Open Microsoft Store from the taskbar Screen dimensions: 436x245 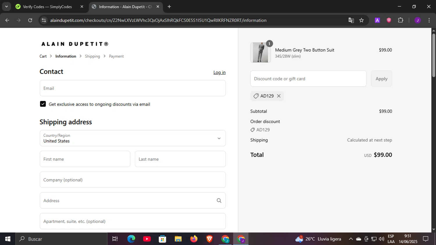point(162,239)
